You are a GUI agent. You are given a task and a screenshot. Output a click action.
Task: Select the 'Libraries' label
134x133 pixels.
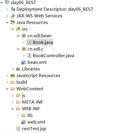[x=31, y=69]
